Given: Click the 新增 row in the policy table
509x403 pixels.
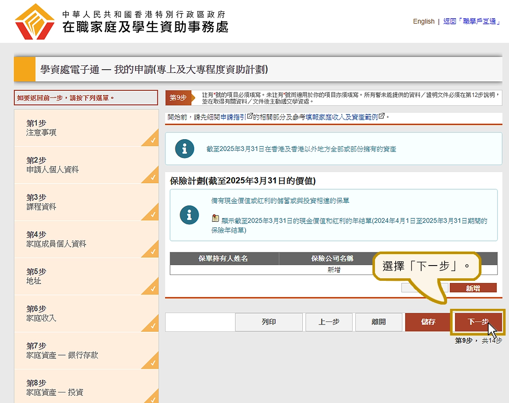Looking at the screenshot, I should tap(333, 270).
